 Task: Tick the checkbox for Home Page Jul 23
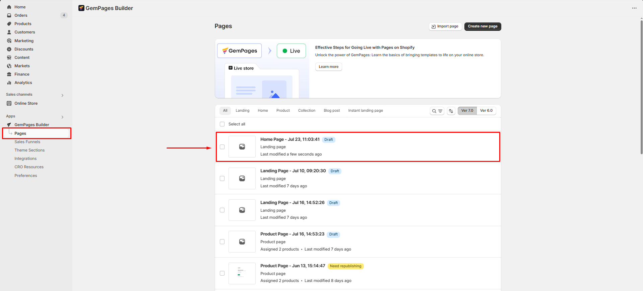tap(222, 147)
